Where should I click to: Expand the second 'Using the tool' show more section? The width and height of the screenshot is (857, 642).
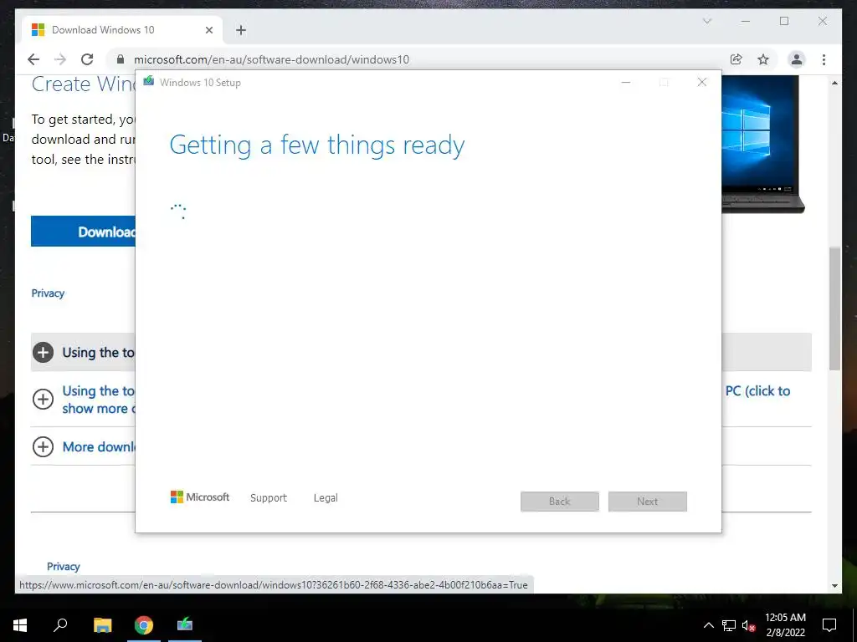[83, 399]
